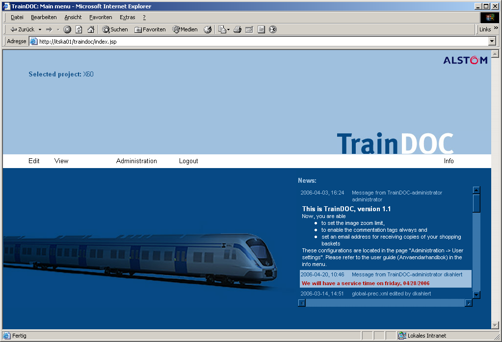Click the News scroll up arrow
The image size is (502, 342).
tap(476, 190)
